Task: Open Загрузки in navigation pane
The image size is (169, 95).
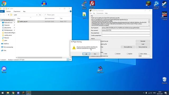Action: click(x=7, y=25)
